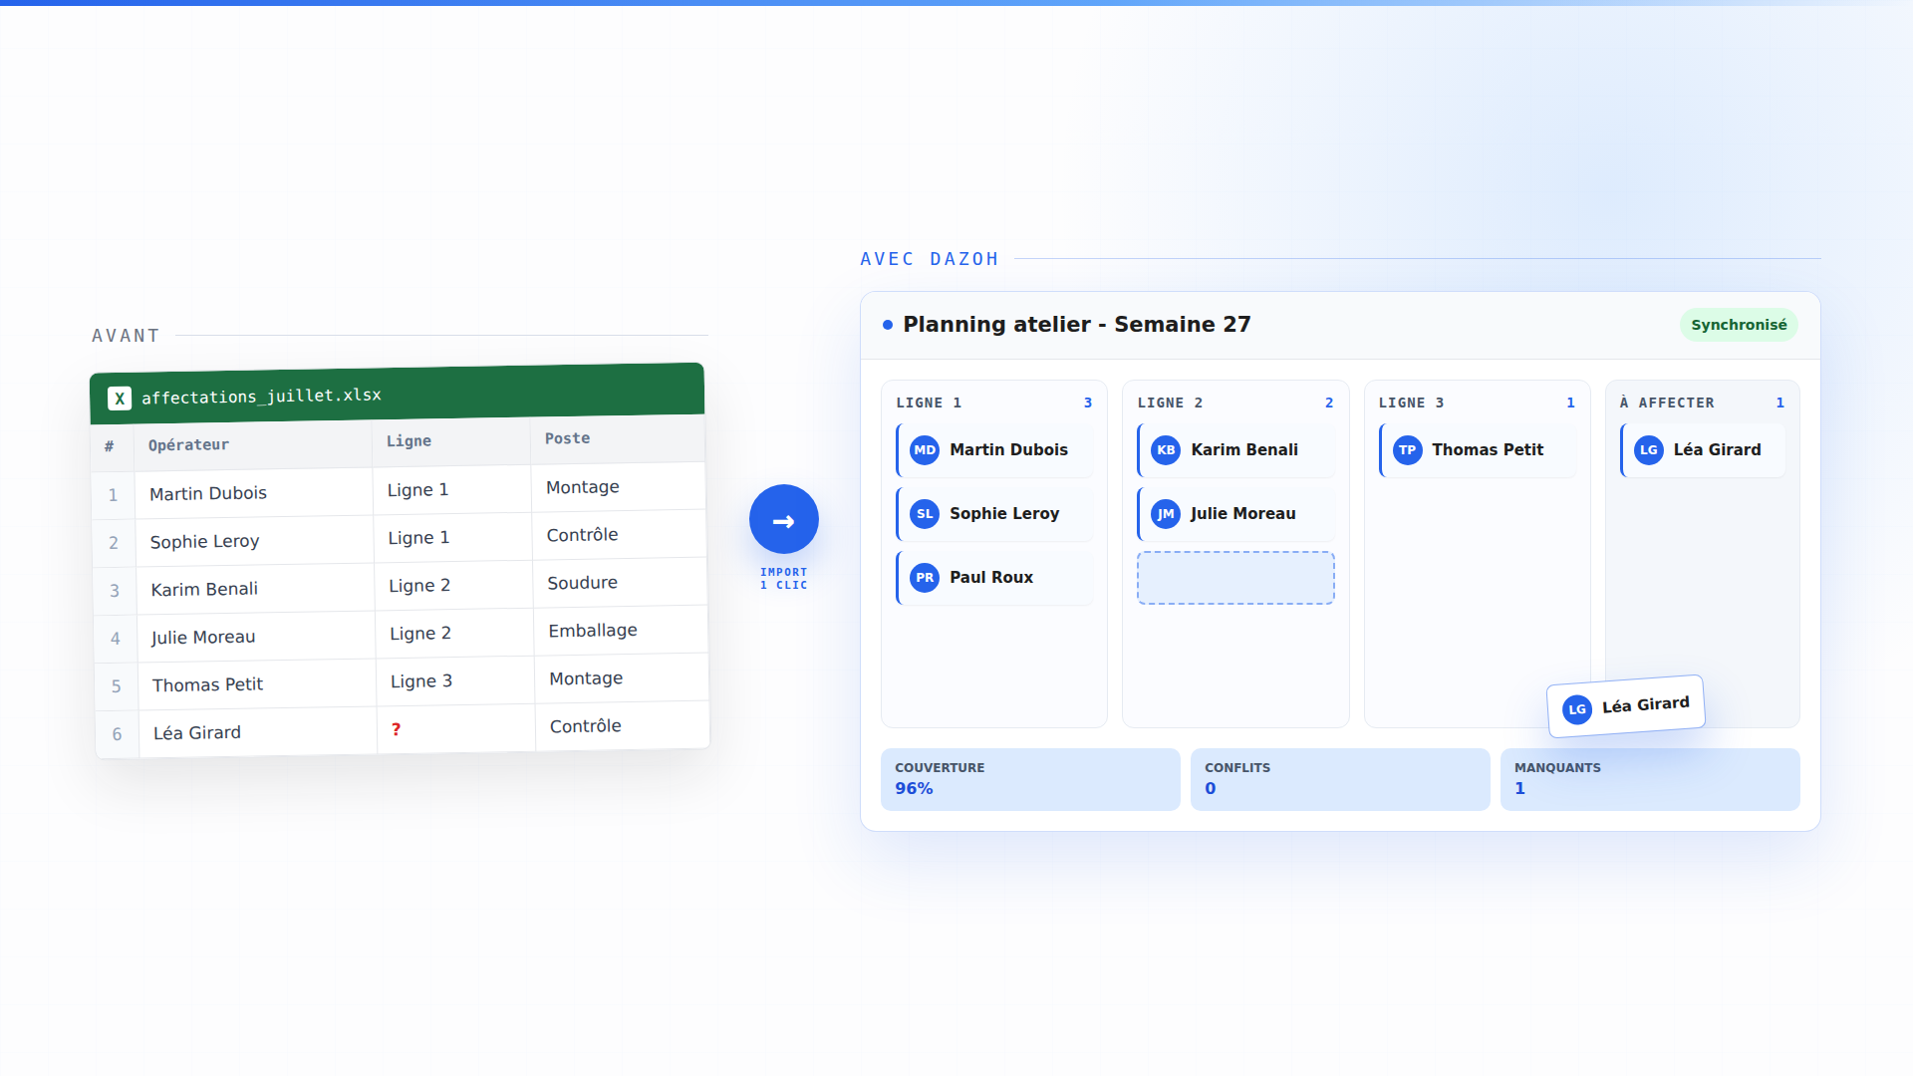Select row number 4 in the spreadsheet
Image resolution: width=1913 pixels, height=1076 pixels.
(x=116, y=639)
